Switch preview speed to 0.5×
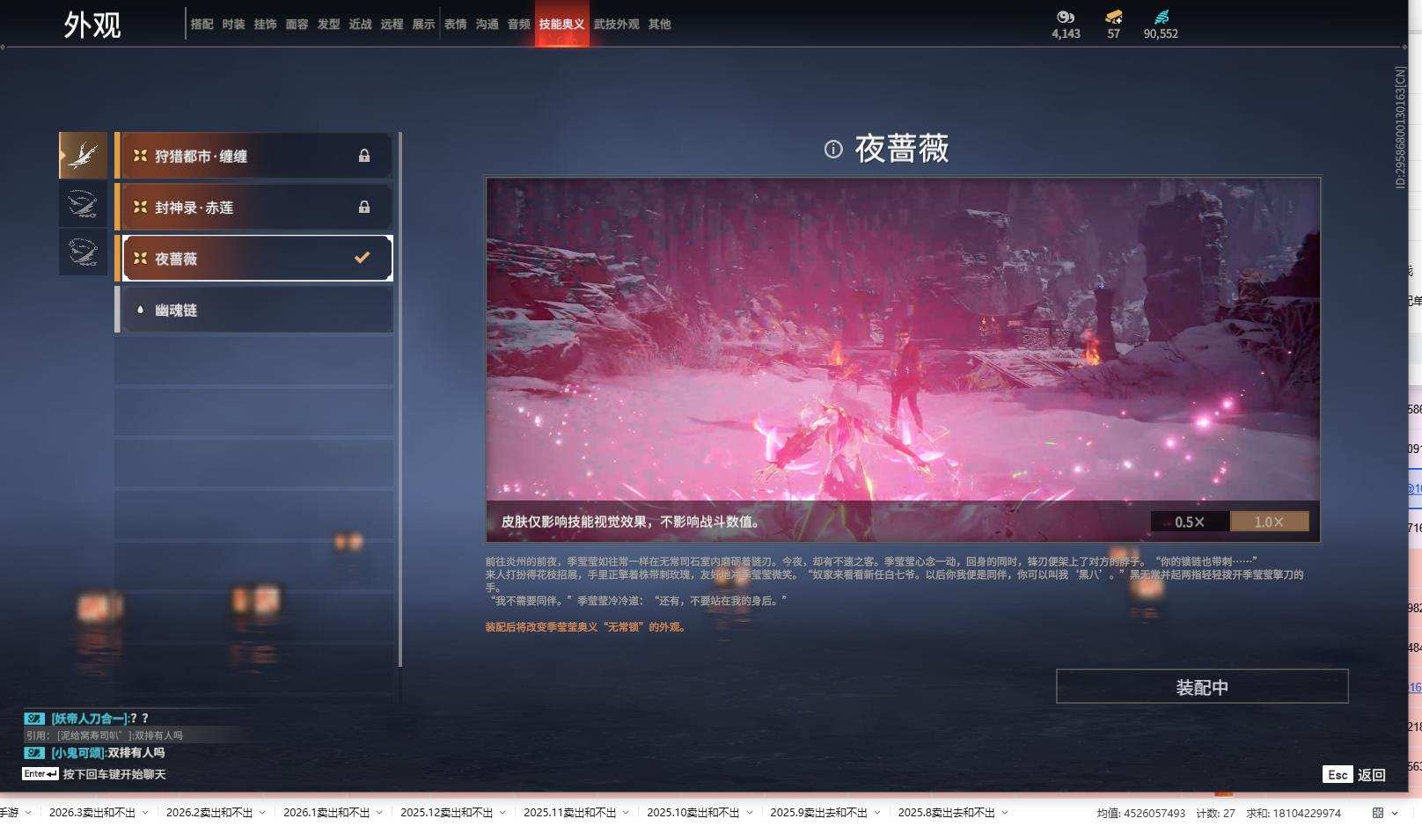The height and width of the screenshot is (826, 1422). pos(1190,521)
